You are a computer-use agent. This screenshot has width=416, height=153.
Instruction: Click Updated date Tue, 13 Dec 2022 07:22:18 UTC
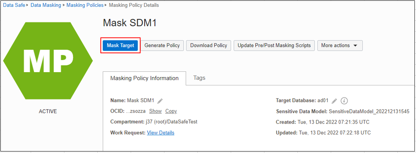334,133
